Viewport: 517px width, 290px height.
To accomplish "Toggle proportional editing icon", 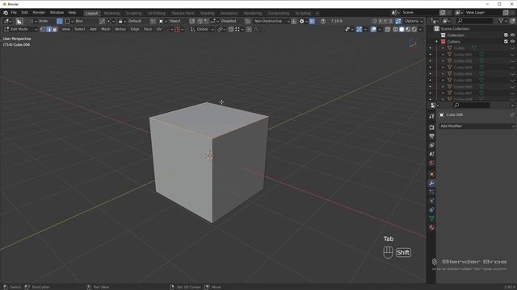I will click(x=249, y=29).
